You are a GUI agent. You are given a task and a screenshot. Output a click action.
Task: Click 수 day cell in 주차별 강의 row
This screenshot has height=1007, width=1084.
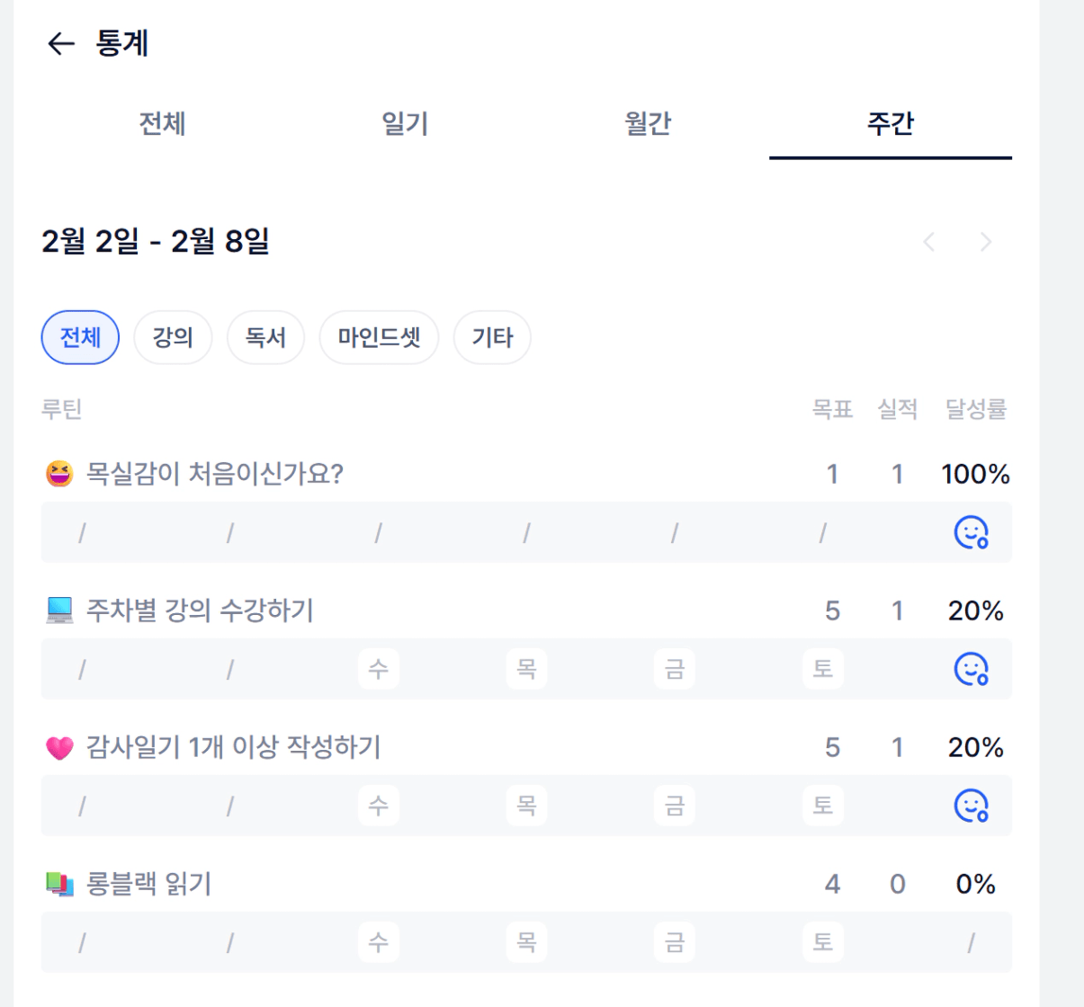(x=379, y=669)
